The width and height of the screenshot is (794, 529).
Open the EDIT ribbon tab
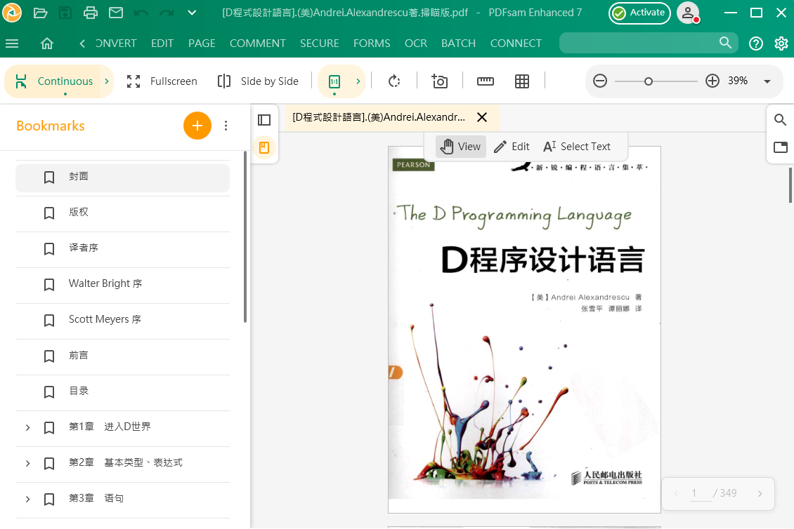[162, 43]
